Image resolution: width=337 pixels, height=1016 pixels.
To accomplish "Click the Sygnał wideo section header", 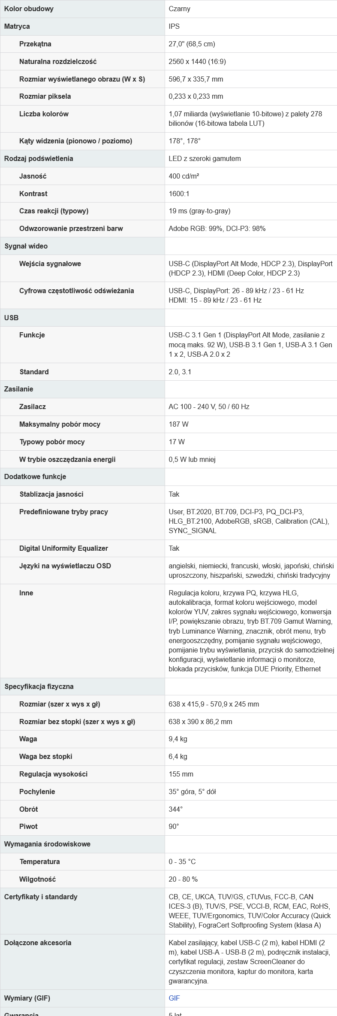I will coord(26,246).
